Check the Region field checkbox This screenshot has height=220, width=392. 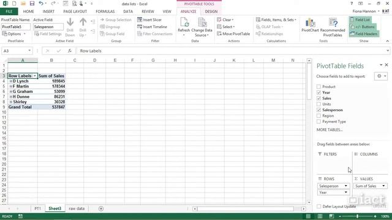click(x=318, y=116)
